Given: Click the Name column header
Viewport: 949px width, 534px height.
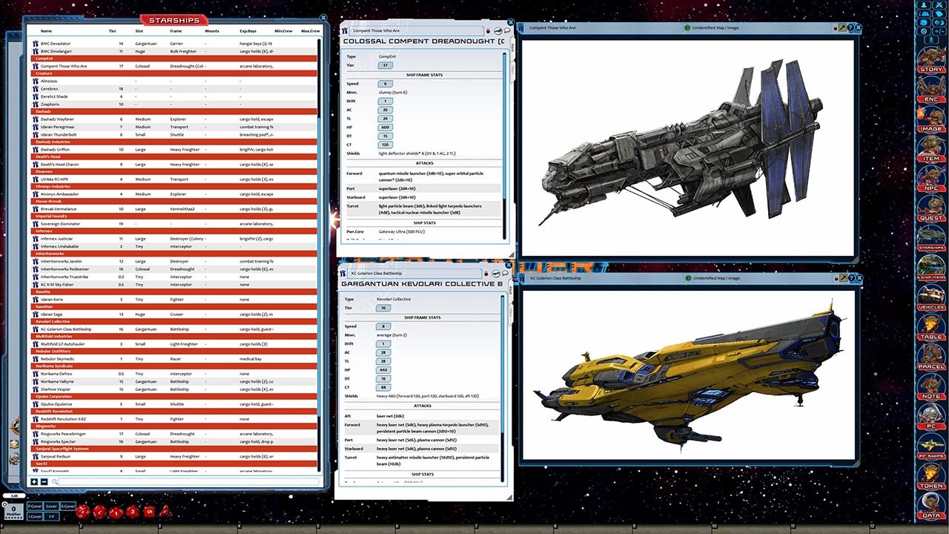Looking at the screenshot, I should coord(46,31).
